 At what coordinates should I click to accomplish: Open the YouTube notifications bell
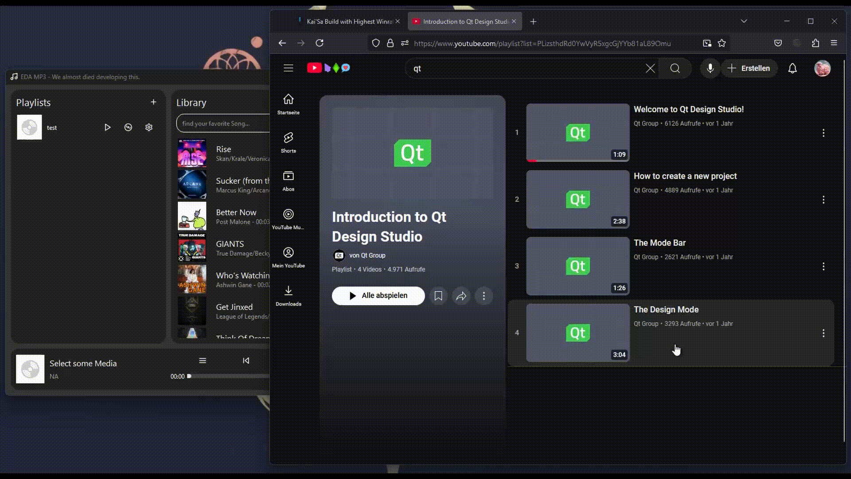coord(792,68)
